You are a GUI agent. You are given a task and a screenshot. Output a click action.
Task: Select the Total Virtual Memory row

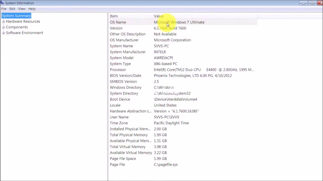click(x=183, y=147)
